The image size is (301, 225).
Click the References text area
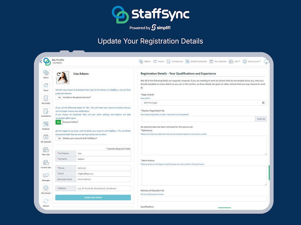point(204,145)
